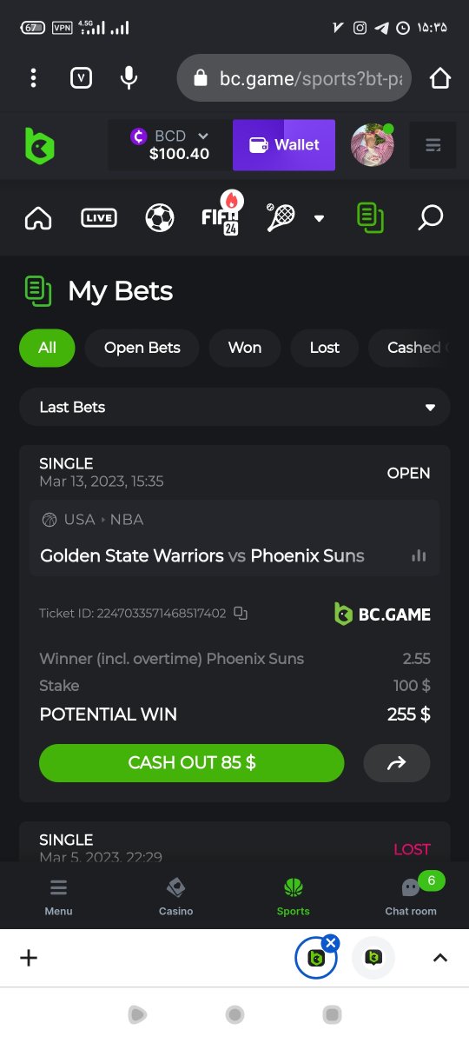Viewport: 469px width, 1043px height.
Task: Open the FIFA 24 category icon
Action: click(221, 214)
